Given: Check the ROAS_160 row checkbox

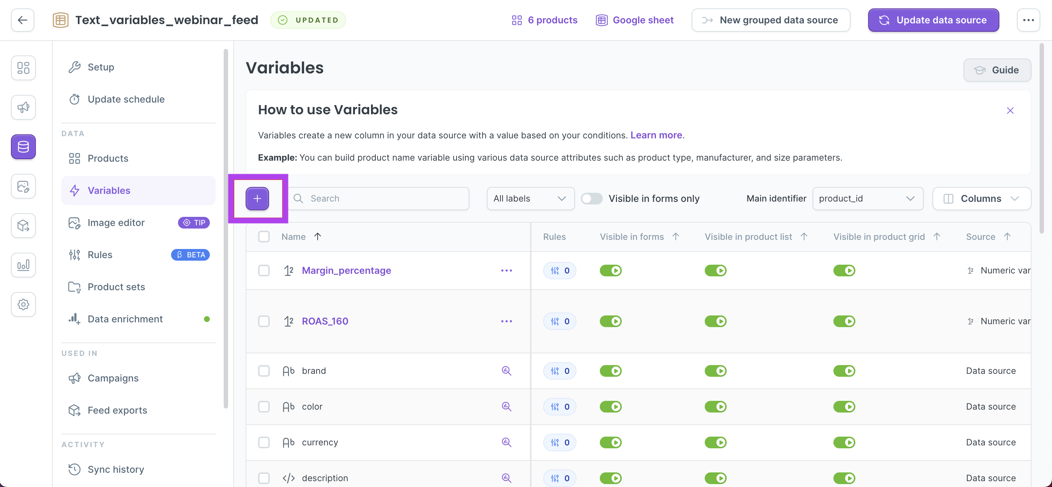Looking at the screenshot, I should (x=264, y=321).
